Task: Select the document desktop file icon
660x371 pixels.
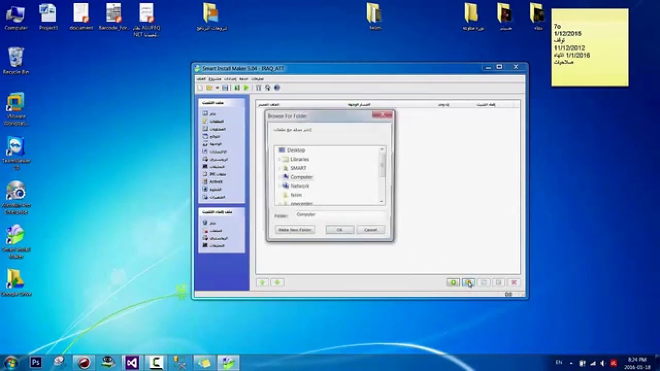Action: coord(81,17)
